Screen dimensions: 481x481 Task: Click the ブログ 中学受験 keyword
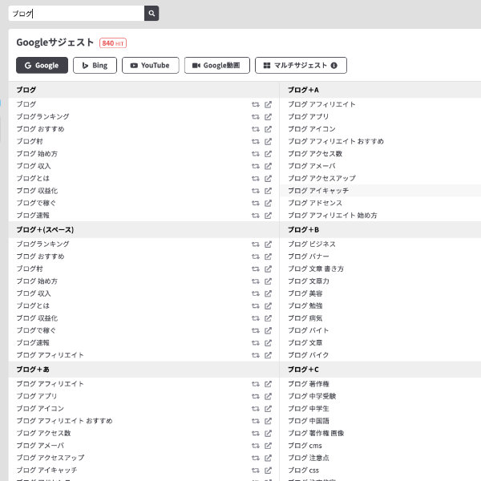pos(312,396)
